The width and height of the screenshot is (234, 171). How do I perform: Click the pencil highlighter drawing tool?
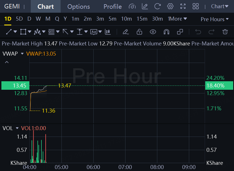(126, 32)
